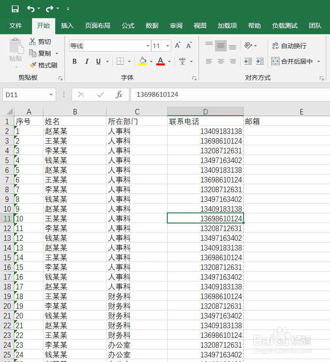The width and height of the screenshot is (330, 362).
Task: Open the font color palette arrow
Action: (169, 61)
